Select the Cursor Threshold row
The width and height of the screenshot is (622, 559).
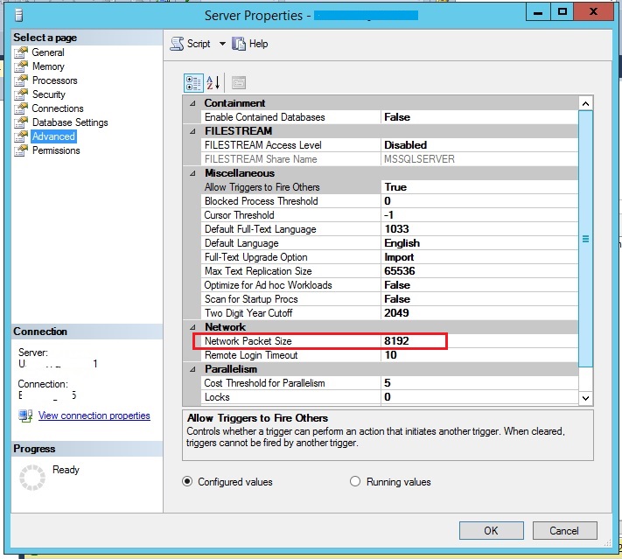pyautogui.click(x=390, y=215)
